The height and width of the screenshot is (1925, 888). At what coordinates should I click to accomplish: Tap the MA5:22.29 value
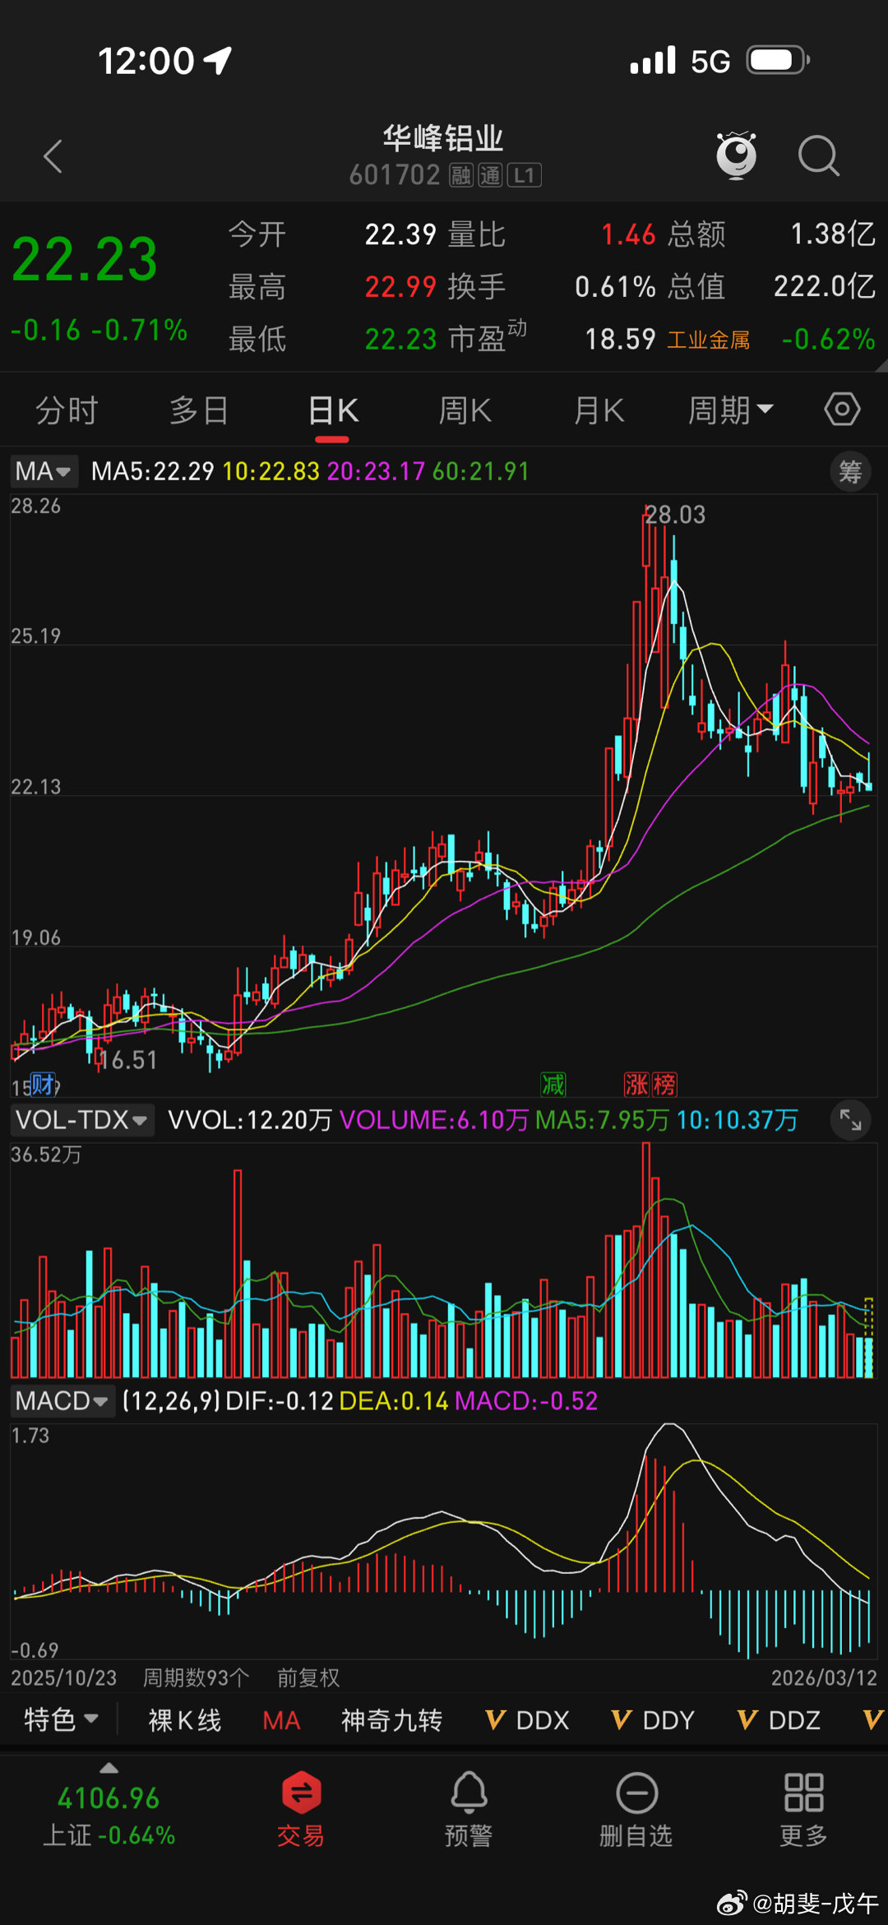152,471
